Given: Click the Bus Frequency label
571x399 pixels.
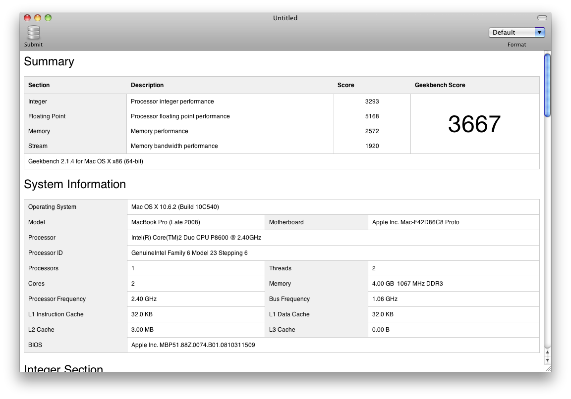Looking at the screenshot, I should pos(289,299).
